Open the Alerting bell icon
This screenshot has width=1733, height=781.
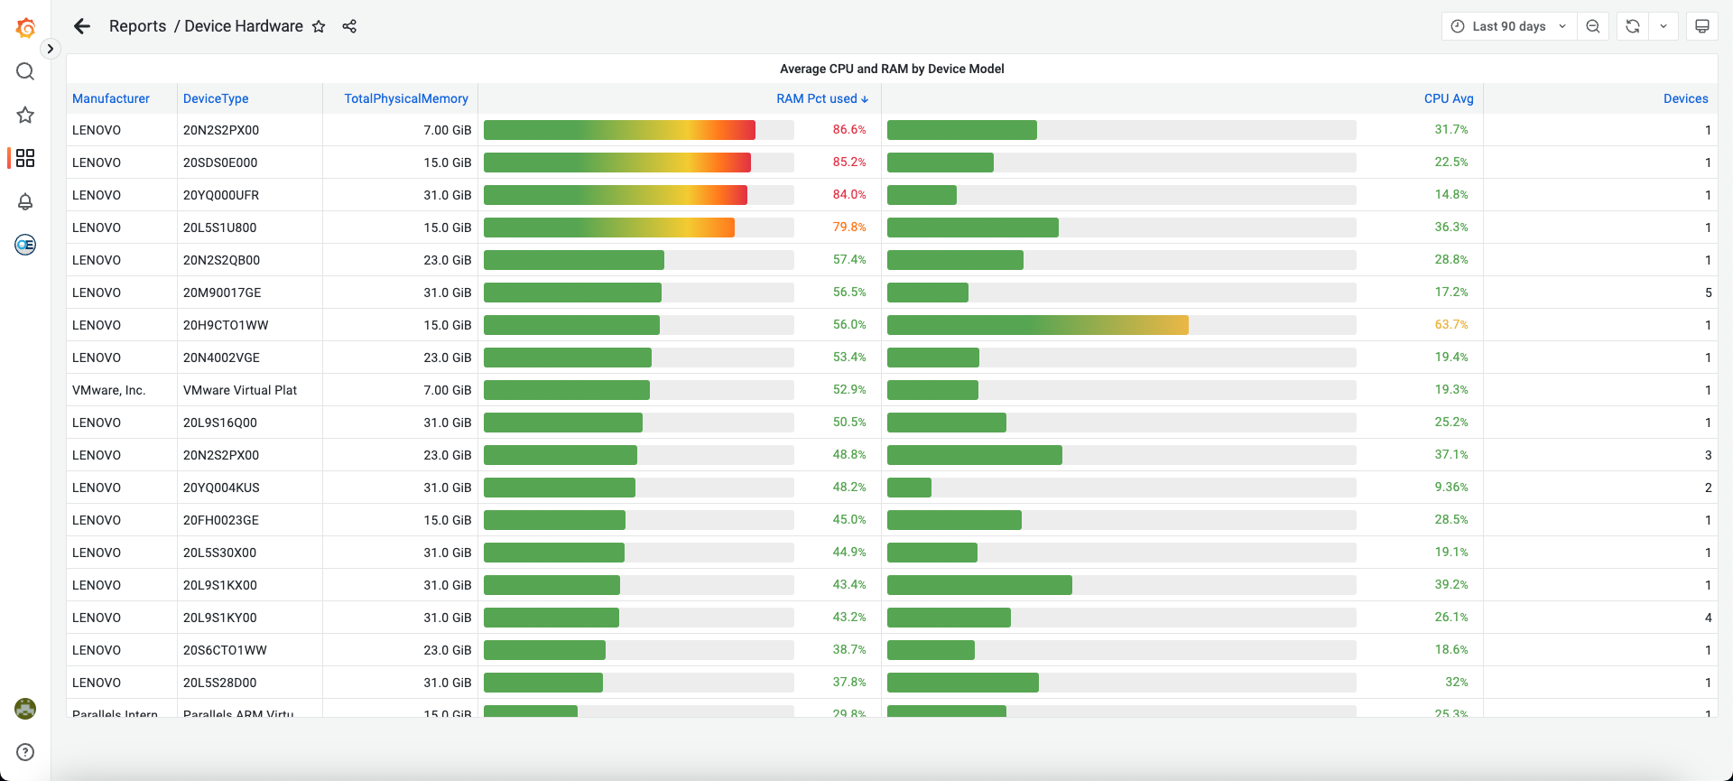point(25,201)
